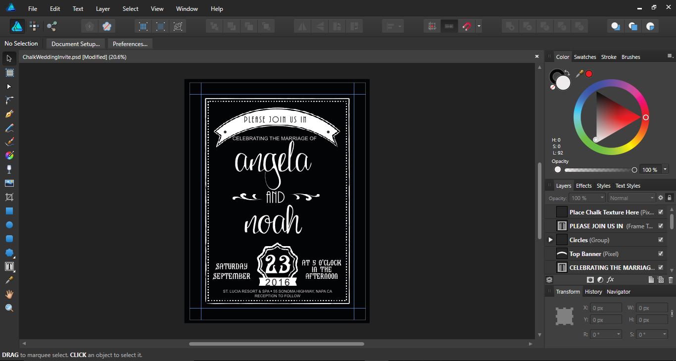Toggle the snapping magnet icon

[x=466, y=26]
